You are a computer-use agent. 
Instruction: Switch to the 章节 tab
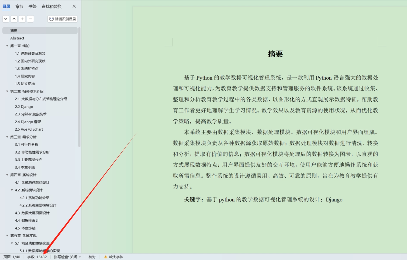tap(19, 6)
